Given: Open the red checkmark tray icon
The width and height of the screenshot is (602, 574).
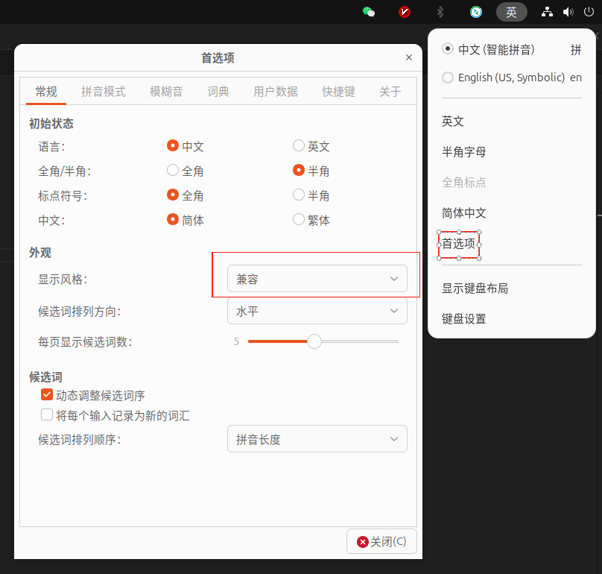Looking at the screenshot, I should [405, 12].
